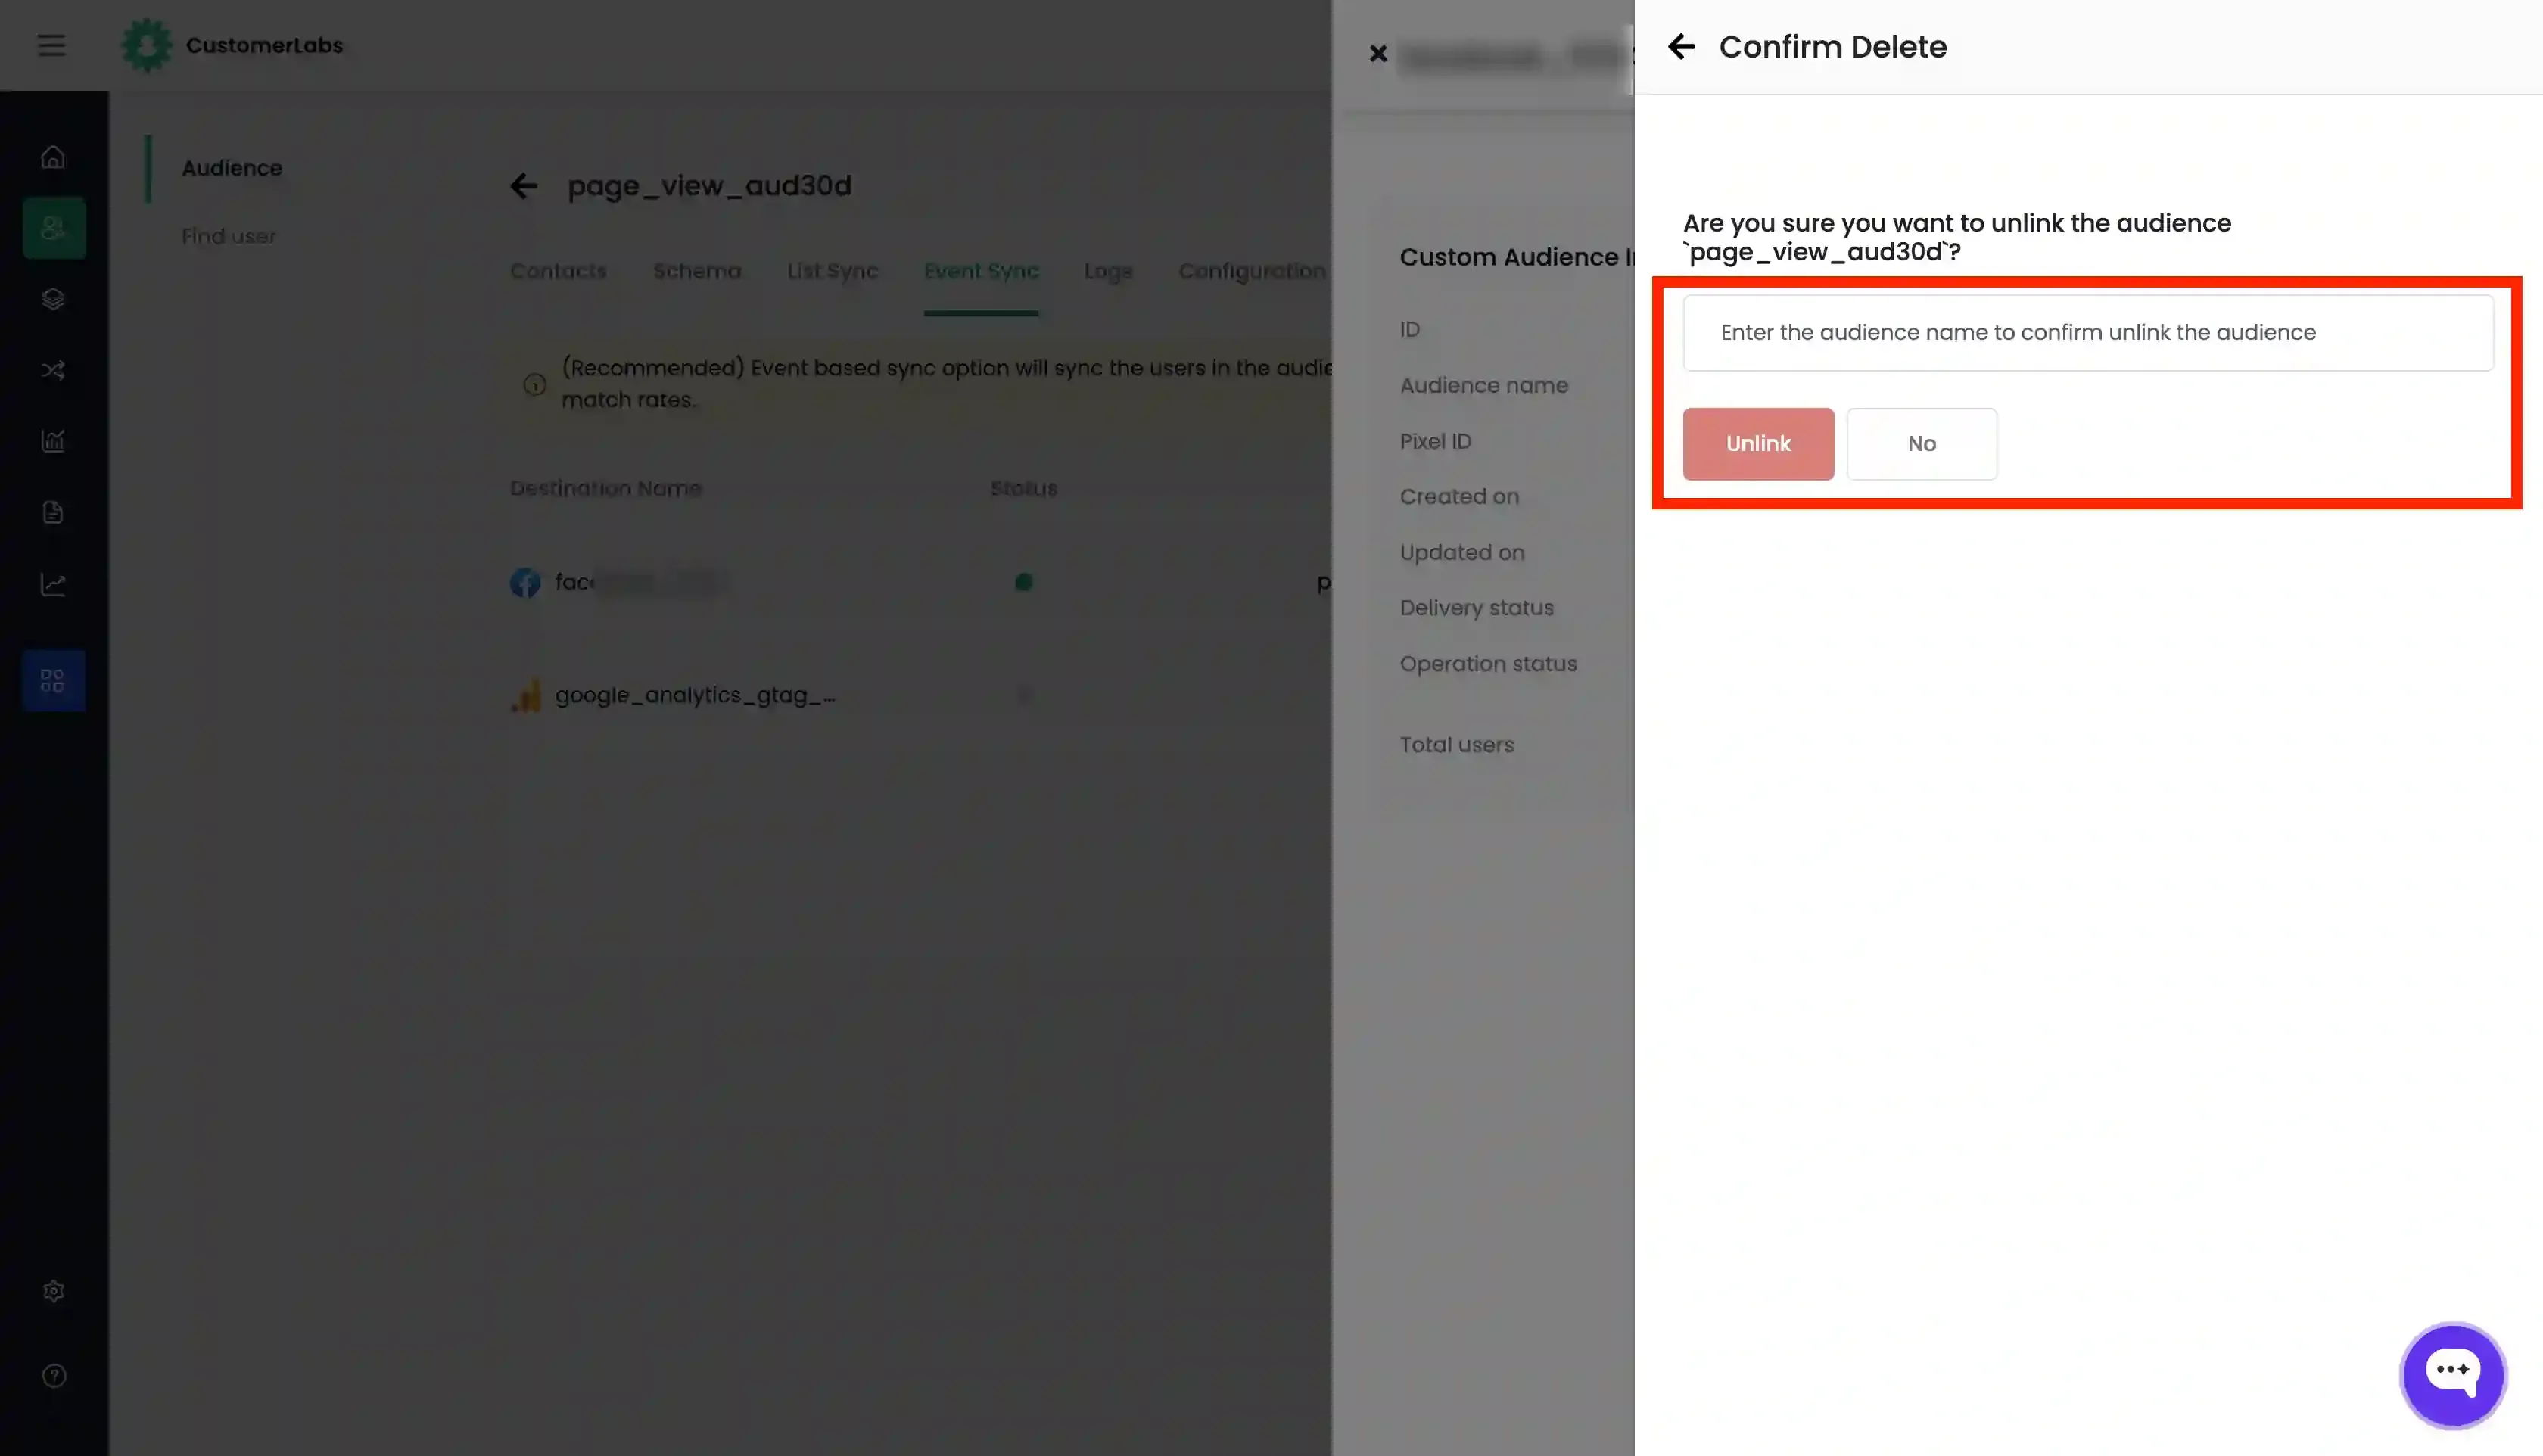Click the Destination Name column header

pos(606,489)
